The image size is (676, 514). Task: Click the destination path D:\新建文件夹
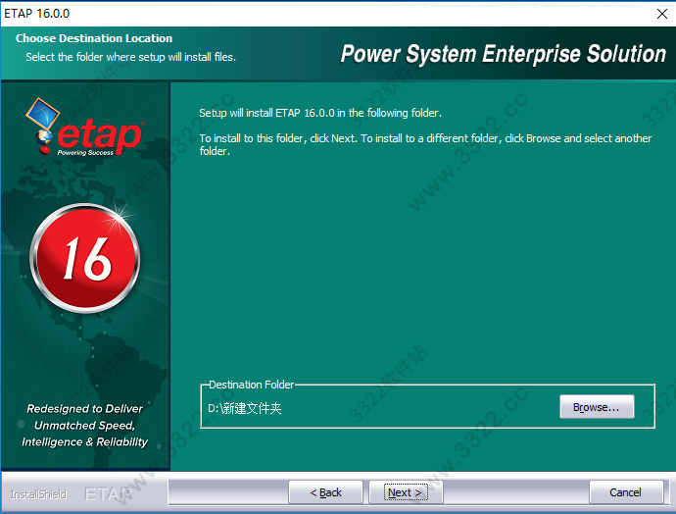[245, 408]
